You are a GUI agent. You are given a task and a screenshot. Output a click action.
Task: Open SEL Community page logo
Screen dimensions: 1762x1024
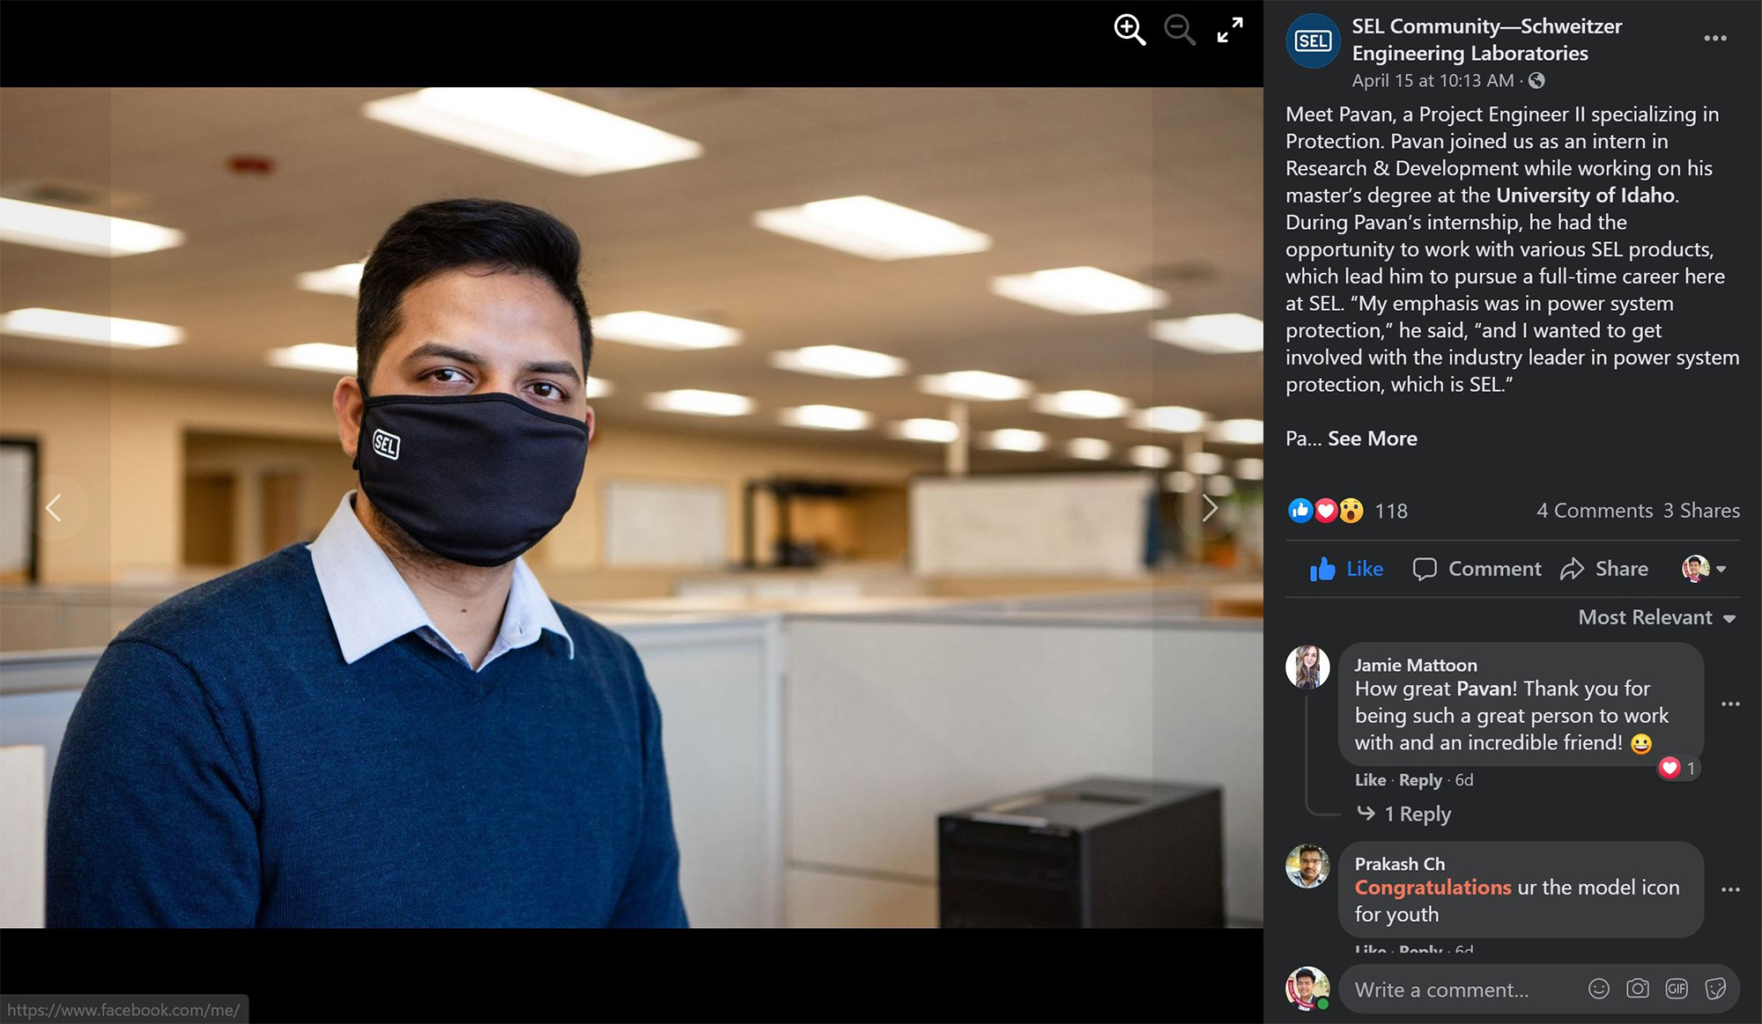pyautogui.click(x=1313, y=41)
